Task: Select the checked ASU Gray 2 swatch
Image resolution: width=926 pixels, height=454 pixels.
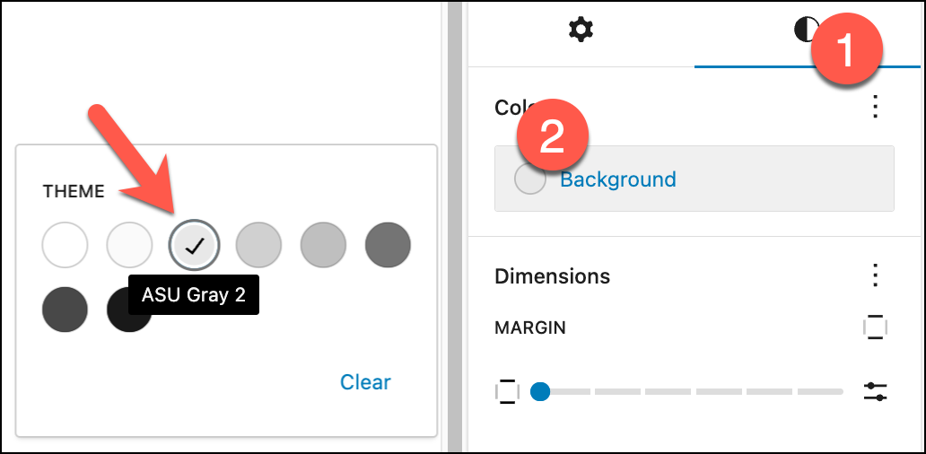Action: pos(194,244)
